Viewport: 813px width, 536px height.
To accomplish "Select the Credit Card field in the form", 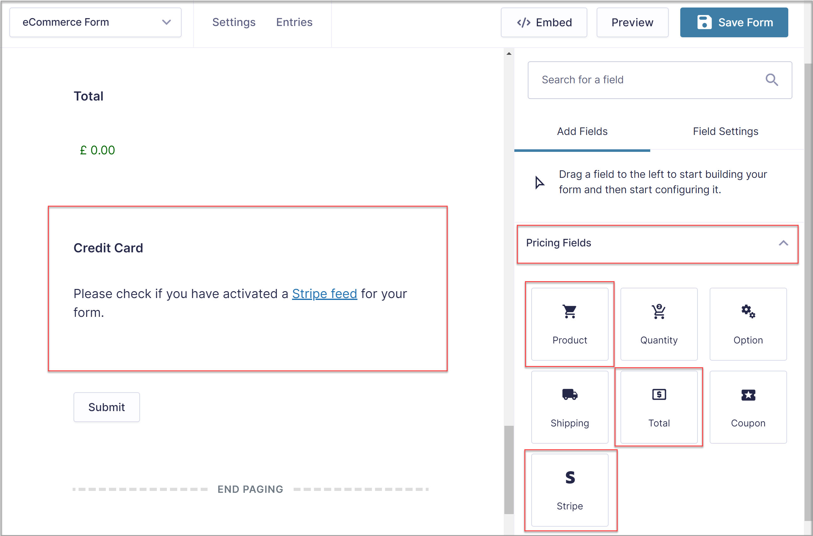I will click(248, 289).
